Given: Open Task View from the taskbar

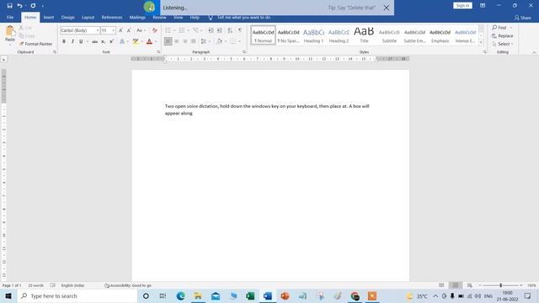Looking at the screenshot, I should pyautogui.click(x=163, y=295).
